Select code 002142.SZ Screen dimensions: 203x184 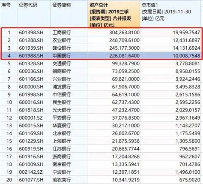pos(31,172)
